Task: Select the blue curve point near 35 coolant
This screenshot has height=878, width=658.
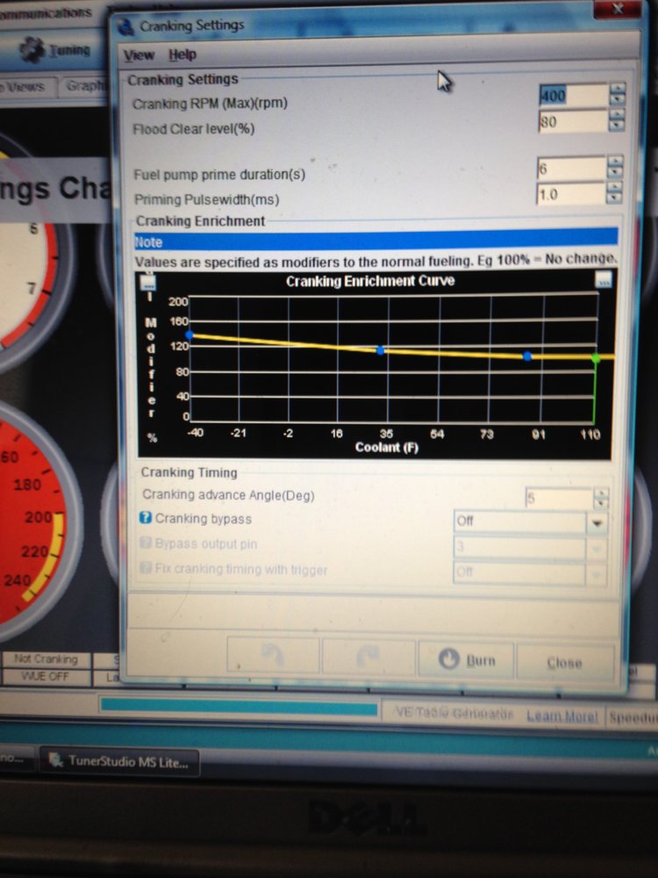Action: coord(381,350)
